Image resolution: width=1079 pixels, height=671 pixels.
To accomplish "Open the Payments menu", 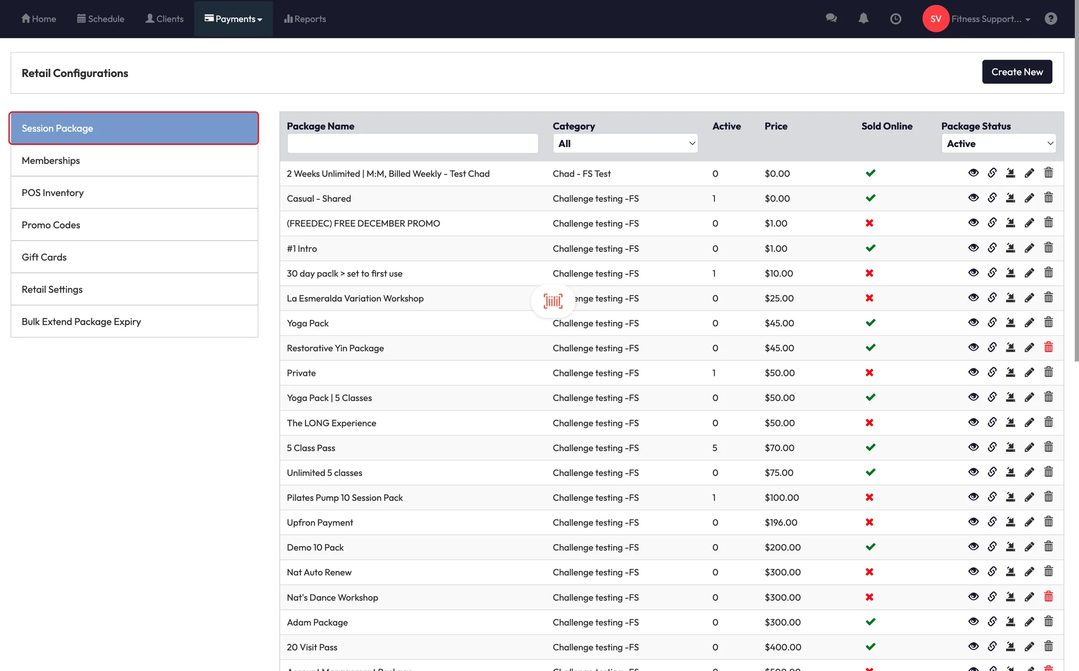I will pyautogui.click(x=233, y=19).
